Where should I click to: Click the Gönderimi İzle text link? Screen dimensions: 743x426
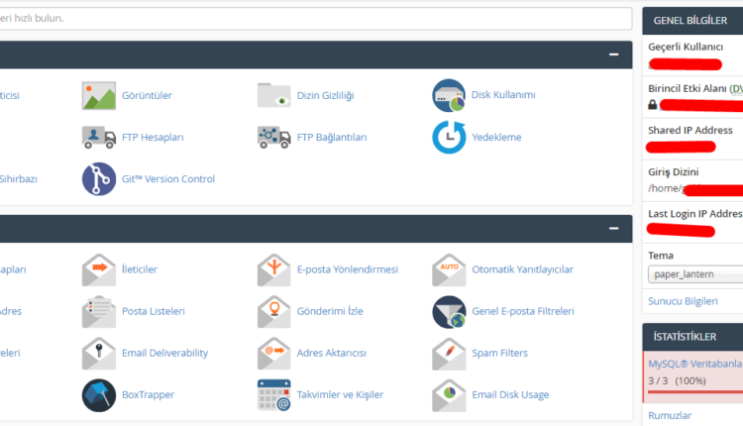[x=330, y=311]
